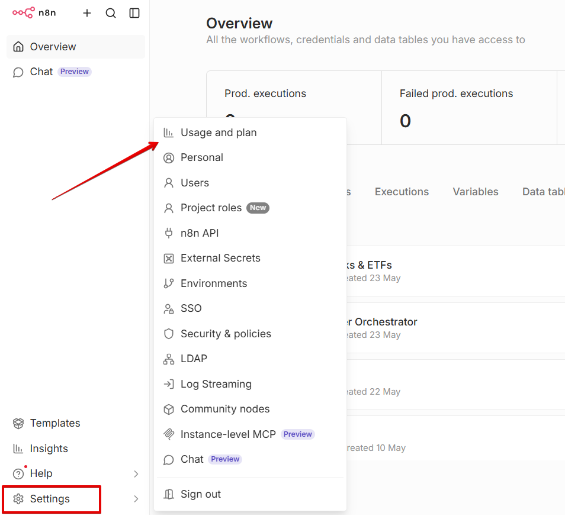Image resolution: width=565 pixels, height=516 pixels.
Task: Click the Sign out door icon
Action: (x=169, y=494)
